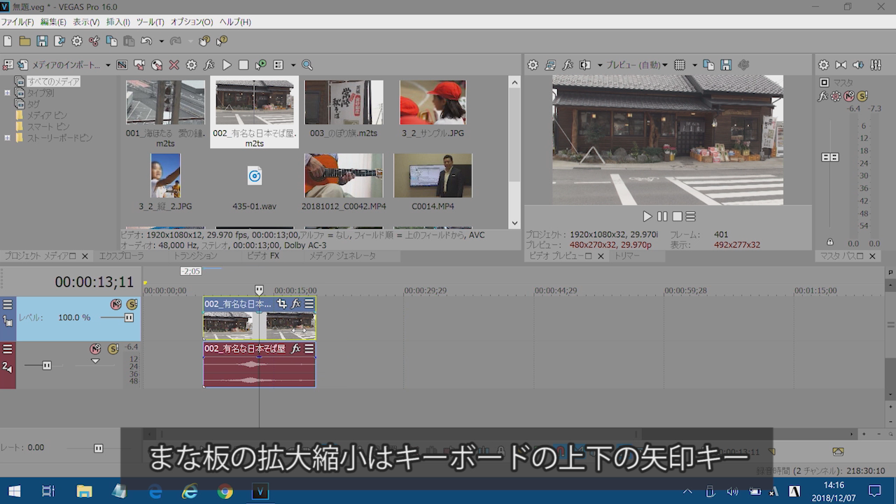Click the save snapshot icon in preview toolbar
896x504 pixels.
(726, 65)
